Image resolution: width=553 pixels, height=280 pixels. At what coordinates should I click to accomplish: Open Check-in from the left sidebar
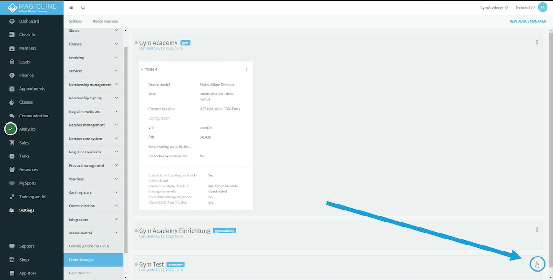pyautogui.click(x=27, y=35)
